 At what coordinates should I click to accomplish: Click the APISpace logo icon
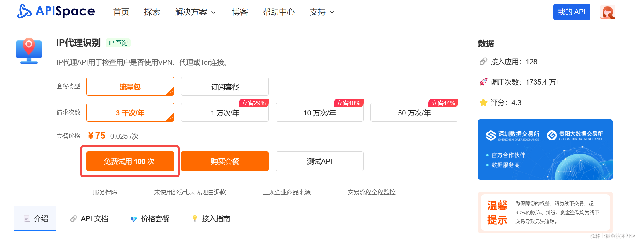(x=24, y=11)
